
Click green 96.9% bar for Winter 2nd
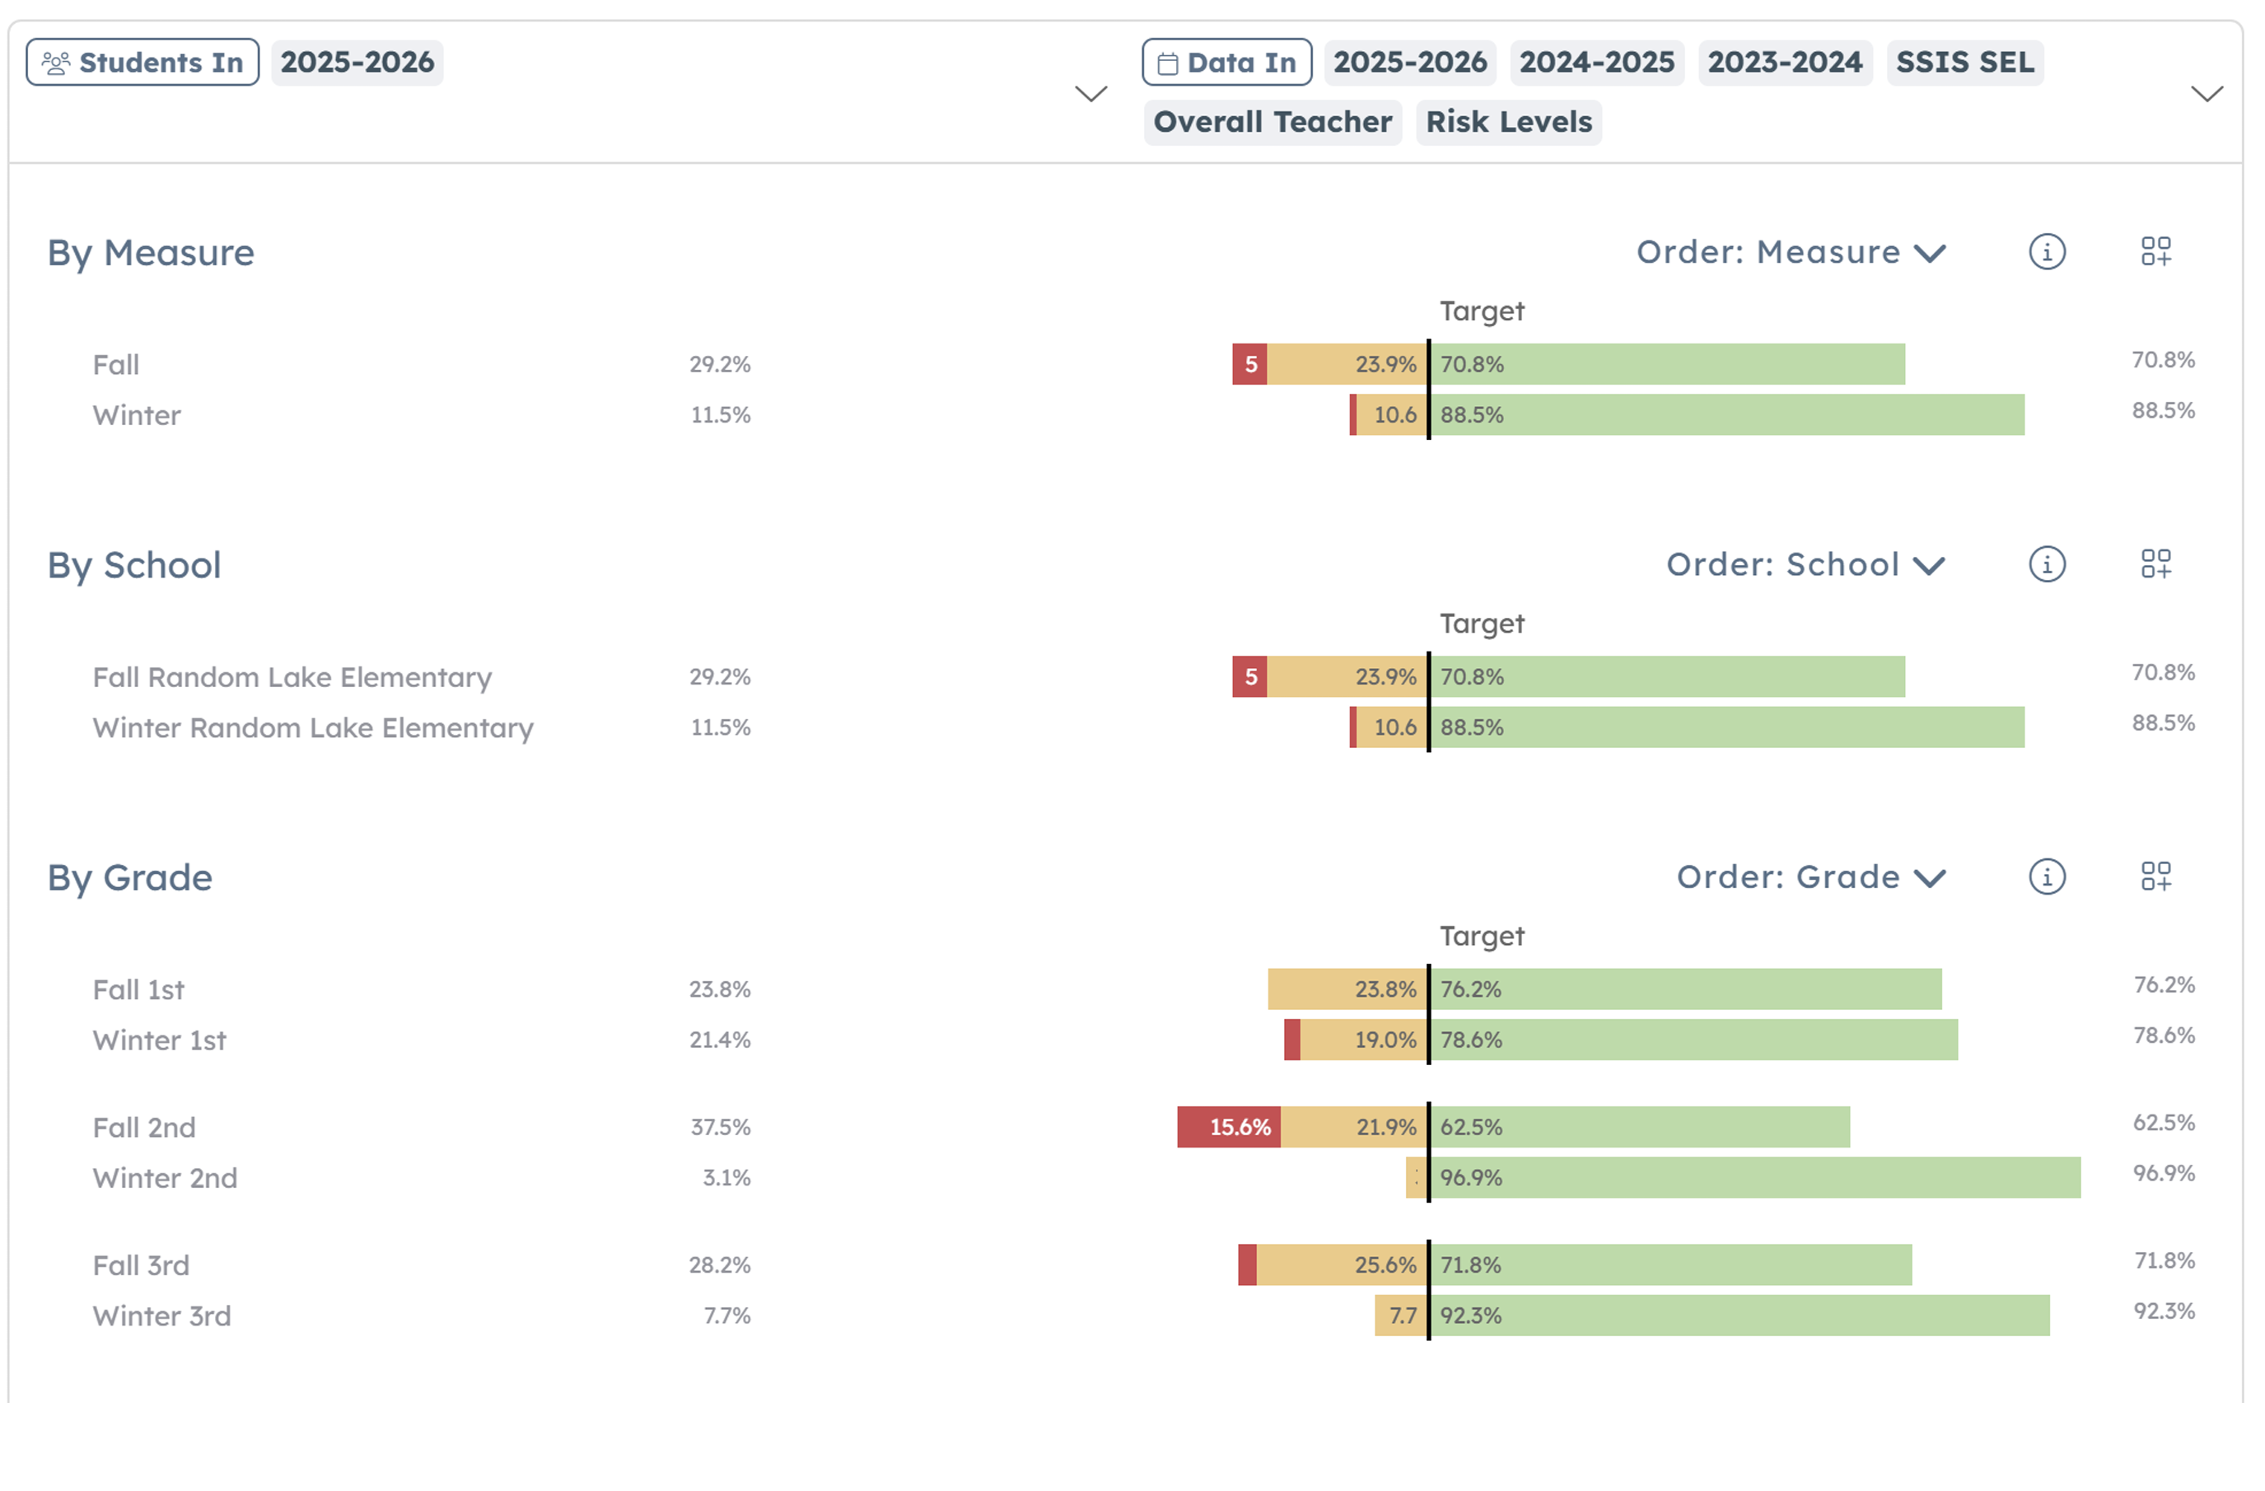pos(1755,1178)
